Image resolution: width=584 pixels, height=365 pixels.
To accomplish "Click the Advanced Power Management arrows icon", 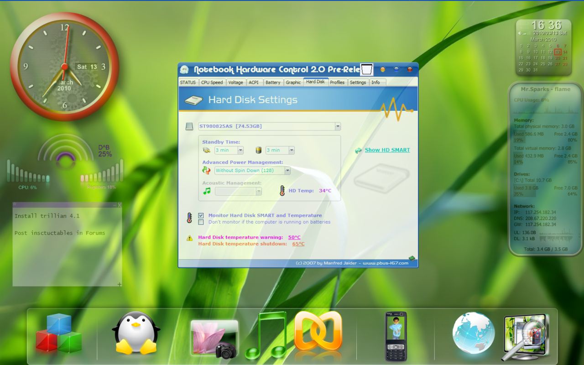I will coord(207,170).
